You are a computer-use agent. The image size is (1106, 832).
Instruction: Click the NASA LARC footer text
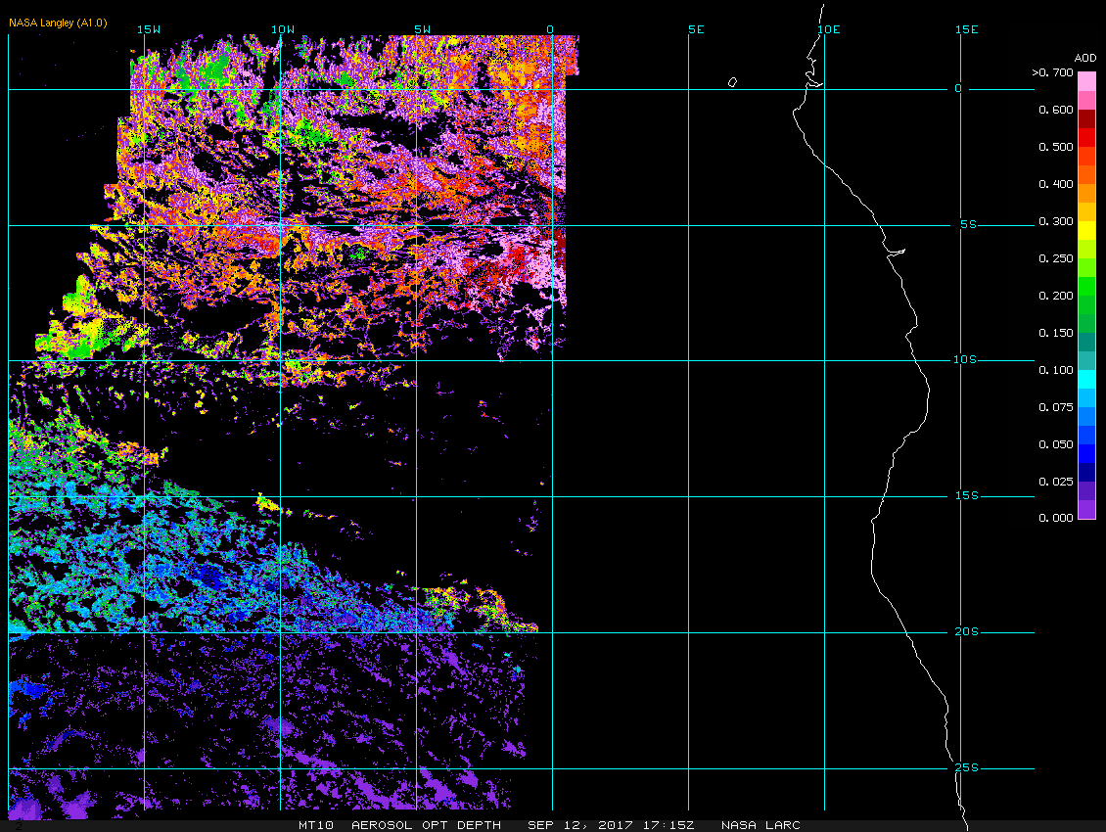[760, 825]
